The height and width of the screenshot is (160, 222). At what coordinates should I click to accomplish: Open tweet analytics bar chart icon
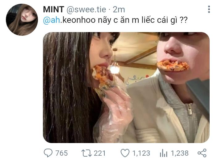click(x=163, y=153)
